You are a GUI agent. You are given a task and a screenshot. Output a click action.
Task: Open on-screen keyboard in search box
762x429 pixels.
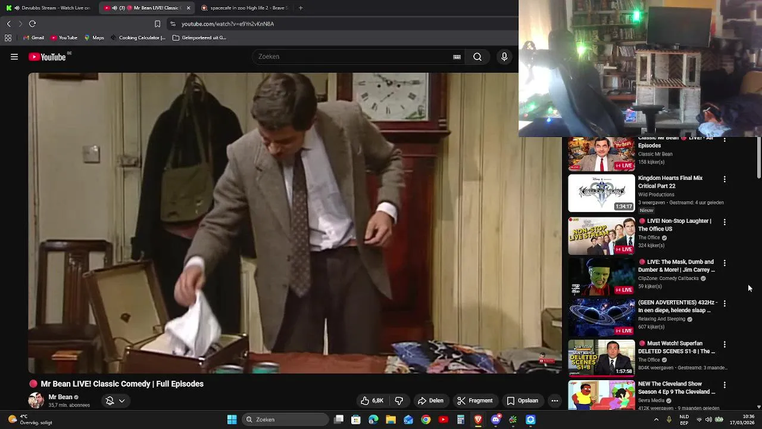pyautogui.click(x=457, y=57)
